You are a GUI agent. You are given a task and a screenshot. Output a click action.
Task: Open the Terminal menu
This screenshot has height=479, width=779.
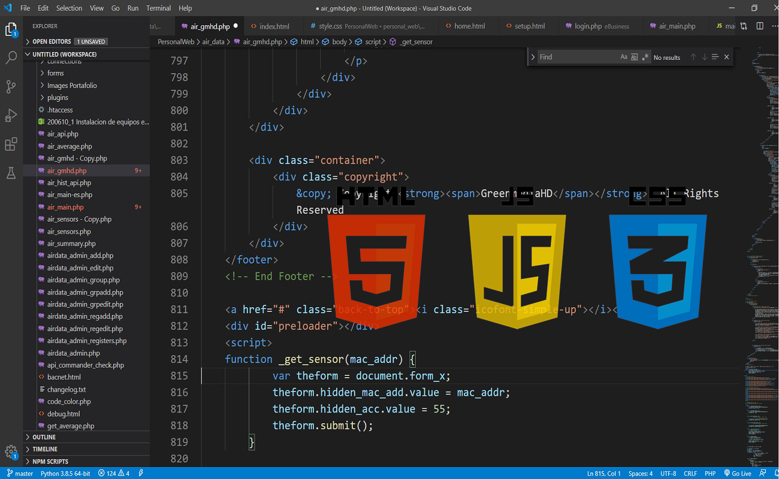tap(159, 8)
